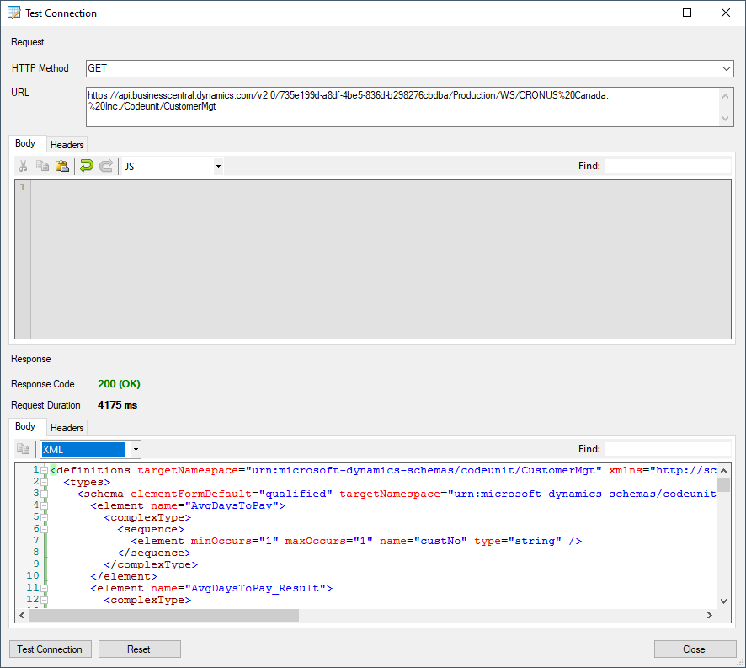Click the Test Connection button
Viewport: 746px width, 668px height.
(x=50, y=649)
